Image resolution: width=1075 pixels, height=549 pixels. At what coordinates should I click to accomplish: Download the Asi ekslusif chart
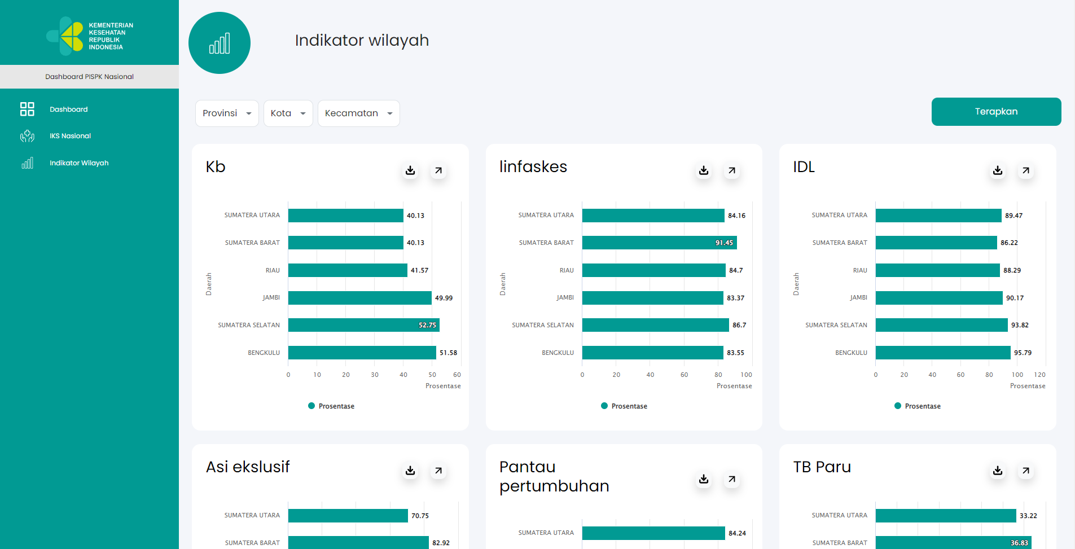(410, 471)
